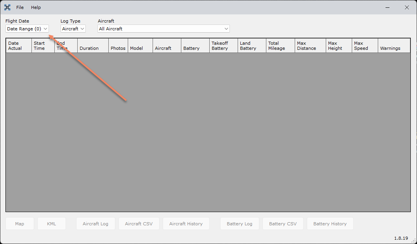Click the Map button
The height and width of the screenshot is (244, 417).
coord(20,224)
